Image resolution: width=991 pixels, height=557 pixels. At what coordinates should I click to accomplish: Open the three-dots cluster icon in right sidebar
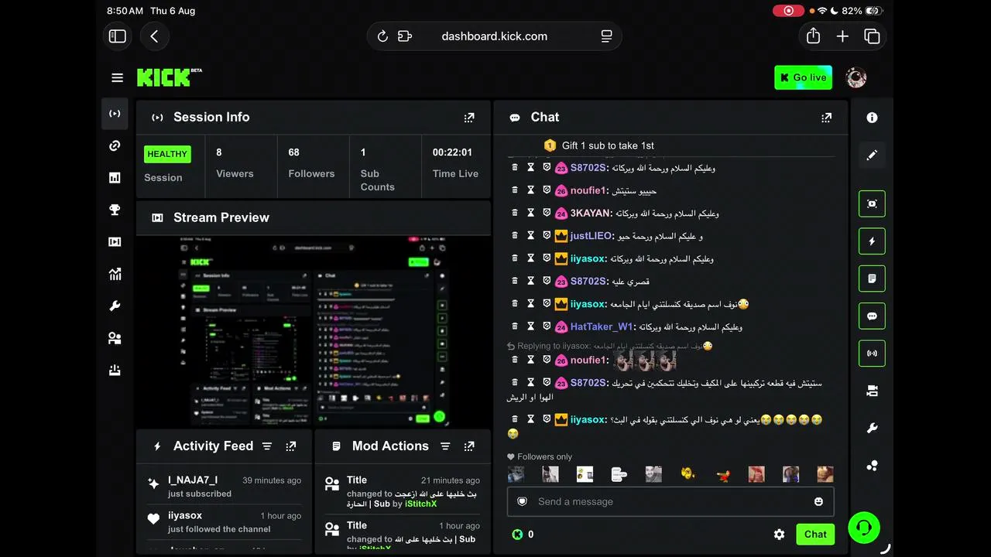click(872, 466)
